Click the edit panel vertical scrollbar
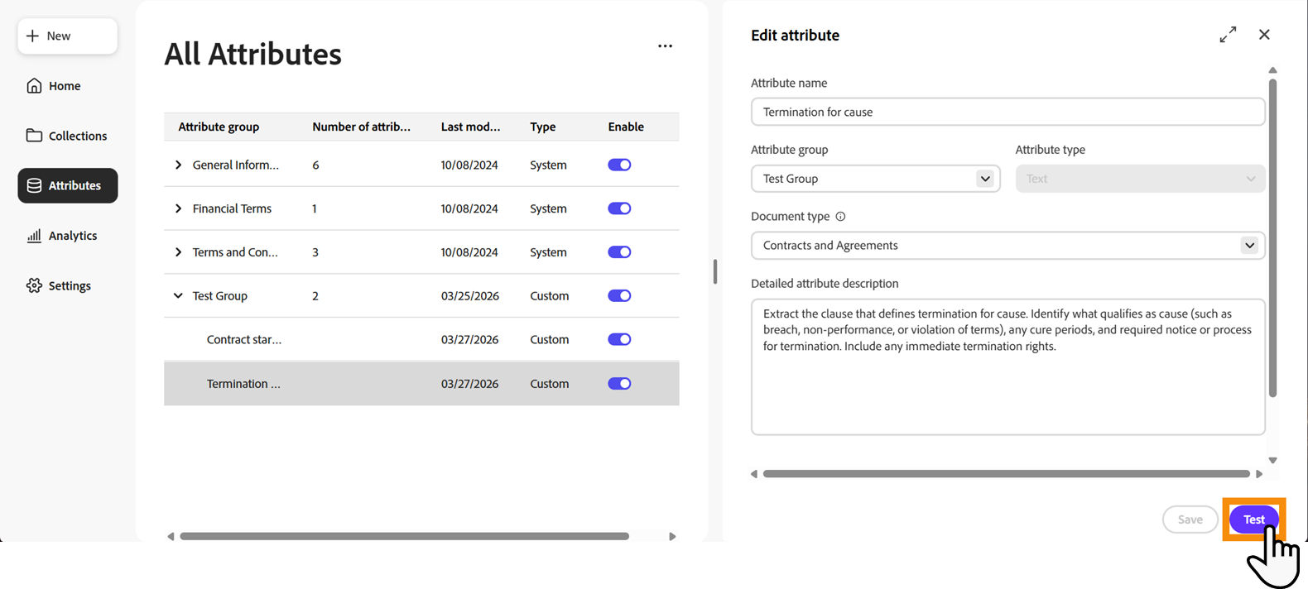Image resolution: width=1308 pixels, height=589 pixels. [x=1272, y=237]
